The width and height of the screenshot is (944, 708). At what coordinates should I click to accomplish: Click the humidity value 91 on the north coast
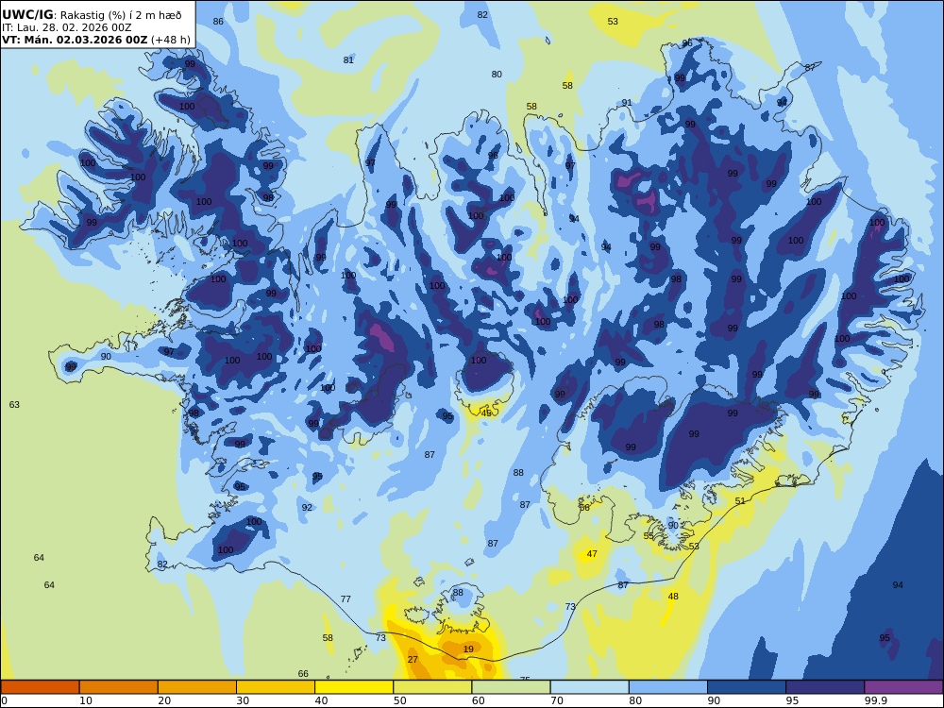click(627, 102)
